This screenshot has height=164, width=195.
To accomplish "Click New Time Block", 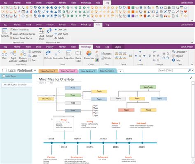I will (19, 30).
